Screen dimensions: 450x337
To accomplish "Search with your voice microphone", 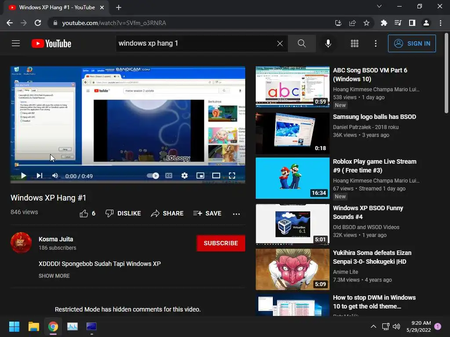I will click(x=328, y=43).
